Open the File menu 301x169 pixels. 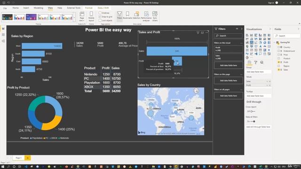click(x=5, y=8)
